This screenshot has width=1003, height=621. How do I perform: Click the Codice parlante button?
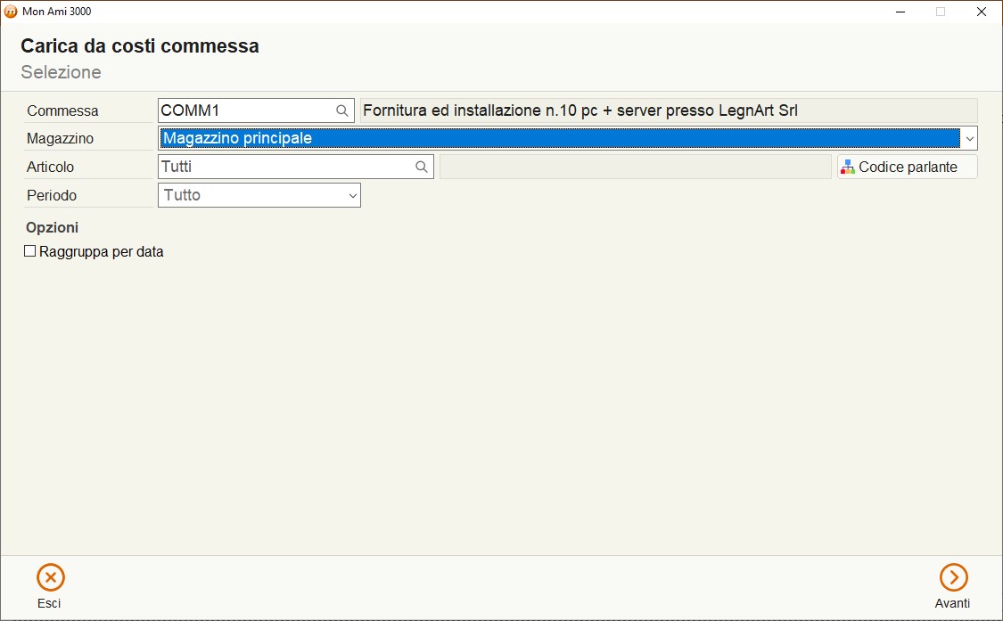[x=907, y=167]
